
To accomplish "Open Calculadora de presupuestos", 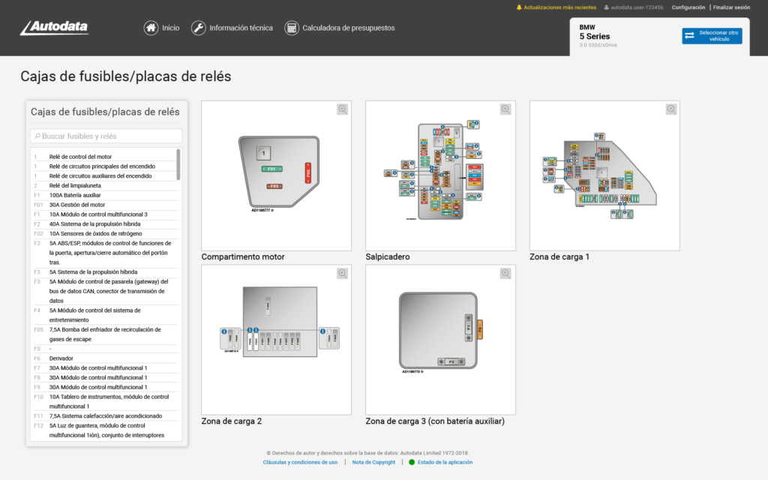I will coord(340,28).
